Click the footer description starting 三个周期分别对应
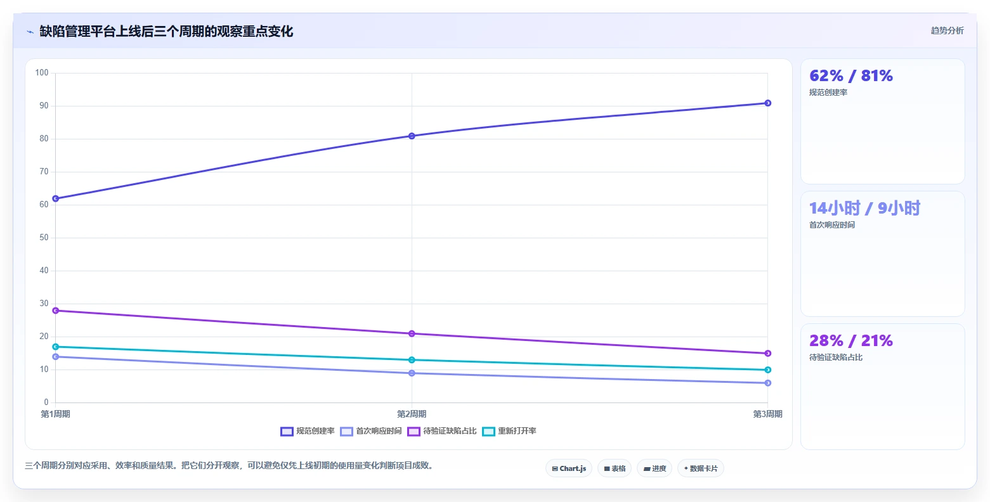Image resolution: width=990 pixels, height=502 pixels. 230,466
